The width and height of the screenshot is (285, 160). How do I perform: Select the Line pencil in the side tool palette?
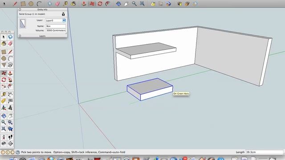coord(10,52)
